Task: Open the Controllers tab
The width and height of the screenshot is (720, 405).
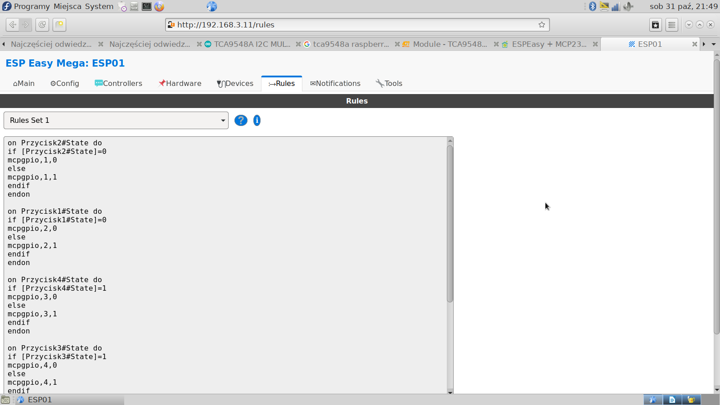Action: [118, 83]
